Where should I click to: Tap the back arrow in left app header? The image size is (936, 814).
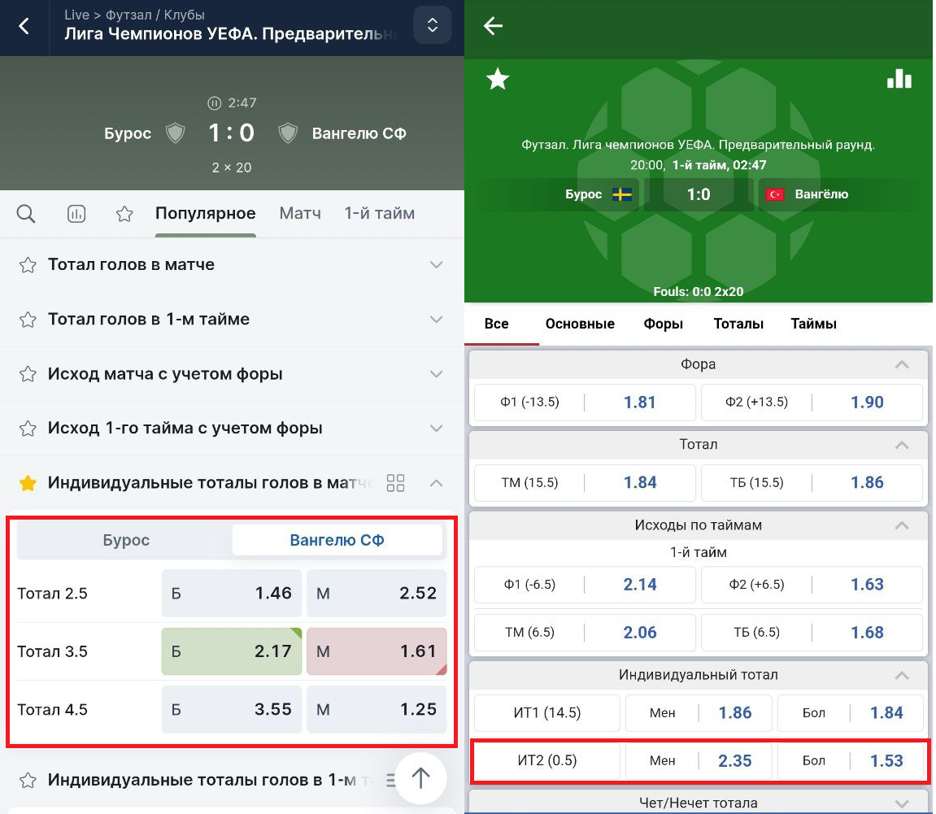coord(24,26)
